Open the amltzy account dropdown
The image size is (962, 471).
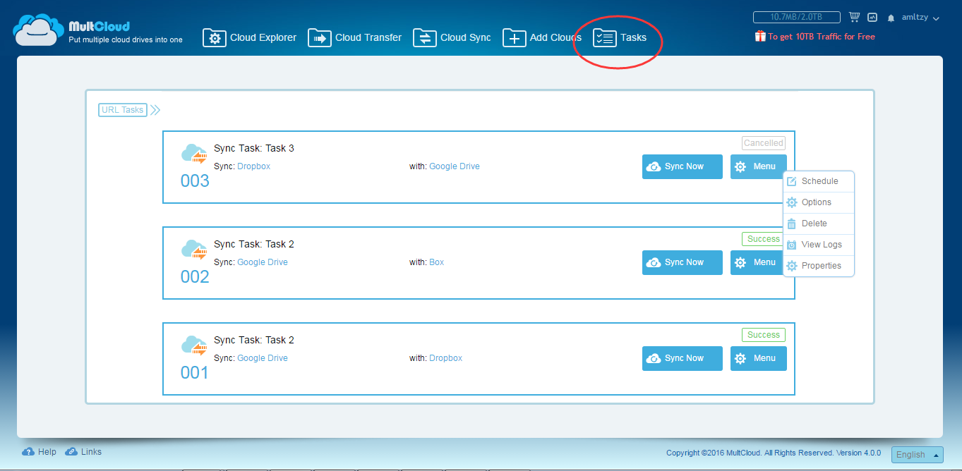pyautogui.click(x=920, y=18)
